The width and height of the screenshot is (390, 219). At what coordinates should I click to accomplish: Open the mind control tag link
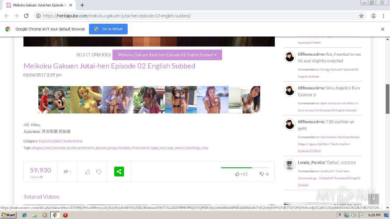pyautogui.click(x=140, y=148)
